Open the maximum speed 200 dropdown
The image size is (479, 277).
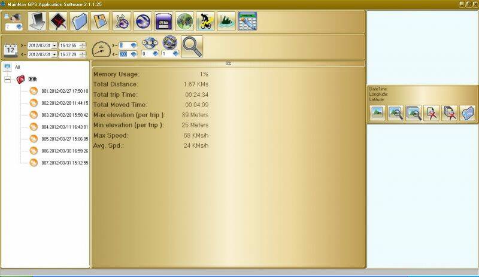[138, 54]
